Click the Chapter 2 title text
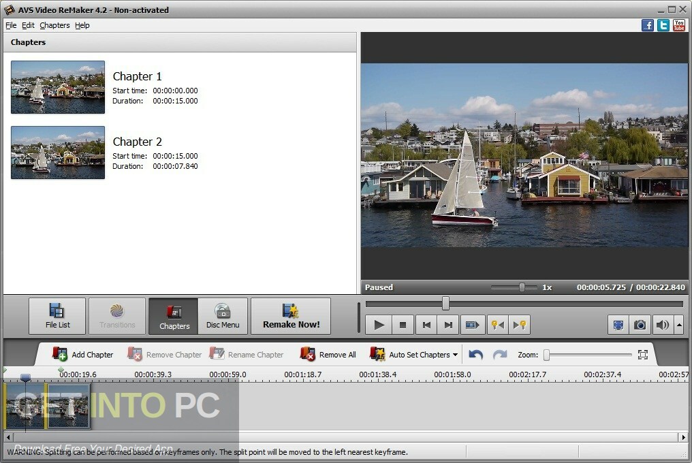 tap(138, 142)
